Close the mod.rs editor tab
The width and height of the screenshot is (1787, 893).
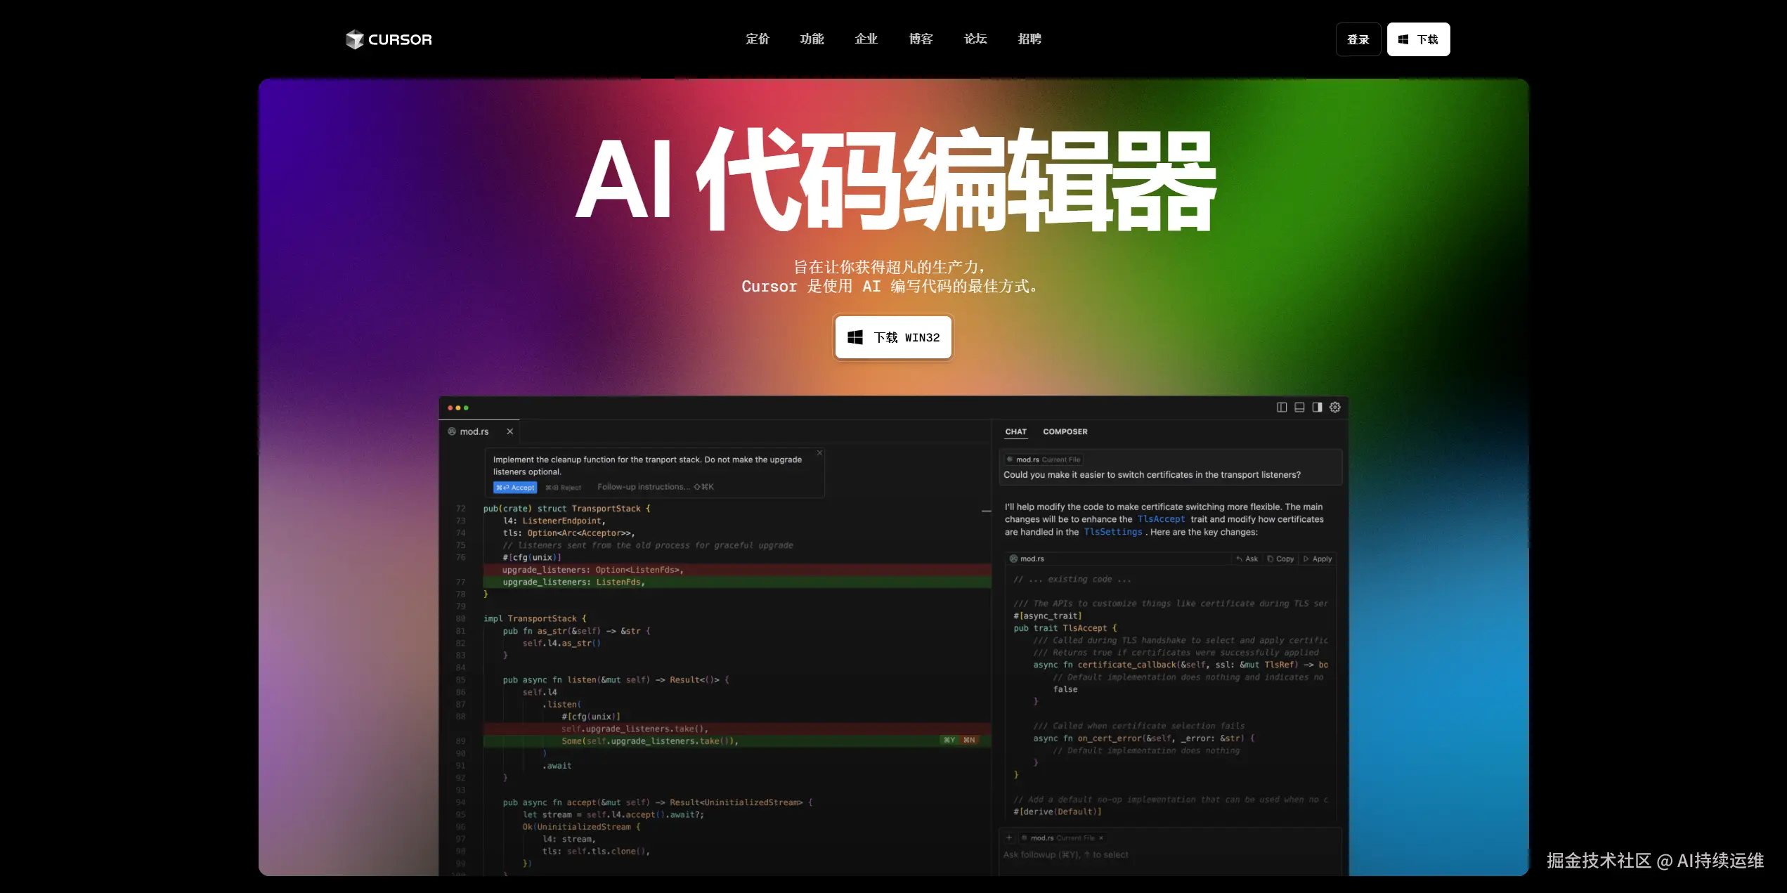pyautogui.click(x=510, y=431)
